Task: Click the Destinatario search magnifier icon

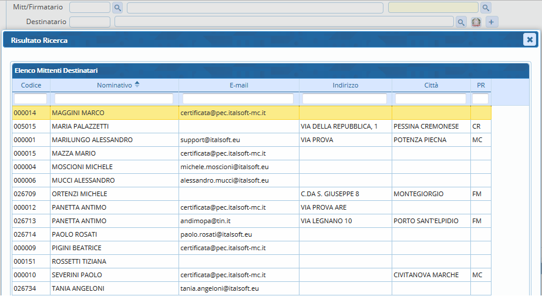Action: click(462, 22)
